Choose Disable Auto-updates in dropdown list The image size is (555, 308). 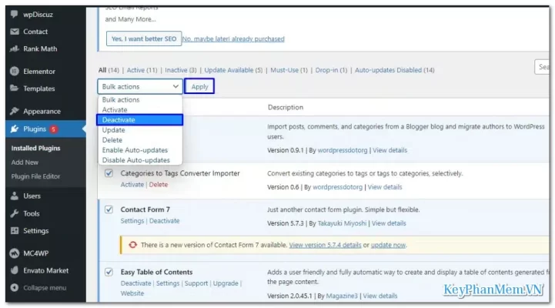(136, 160)
